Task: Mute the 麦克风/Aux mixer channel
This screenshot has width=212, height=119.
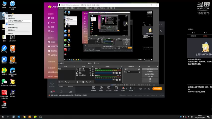Action: (x=117, y=73)
